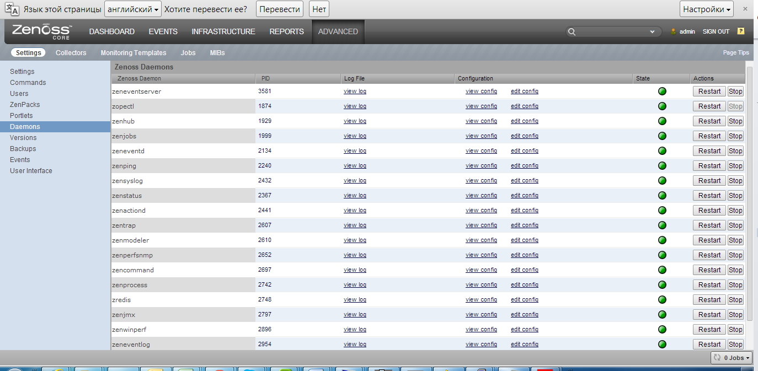758x371 pixels.
Task: Switch to INFRASTRUCTURE tab
Action: 223,31
